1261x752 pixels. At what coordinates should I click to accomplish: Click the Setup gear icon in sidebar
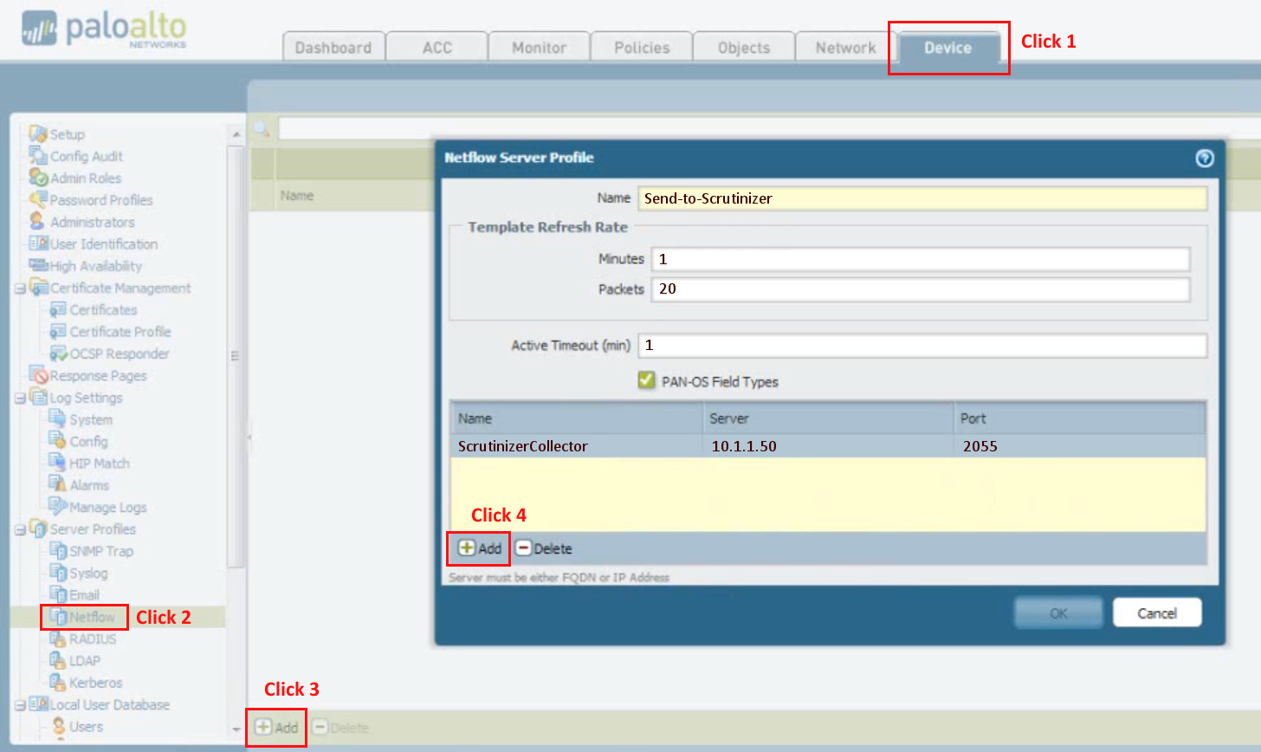click(38, 133)
